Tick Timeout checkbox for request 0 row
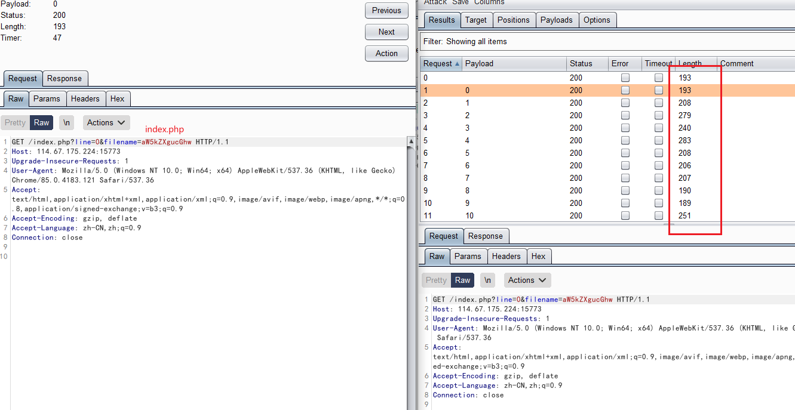This screenshot has width=795, height=410. click(x=659, y=78)
